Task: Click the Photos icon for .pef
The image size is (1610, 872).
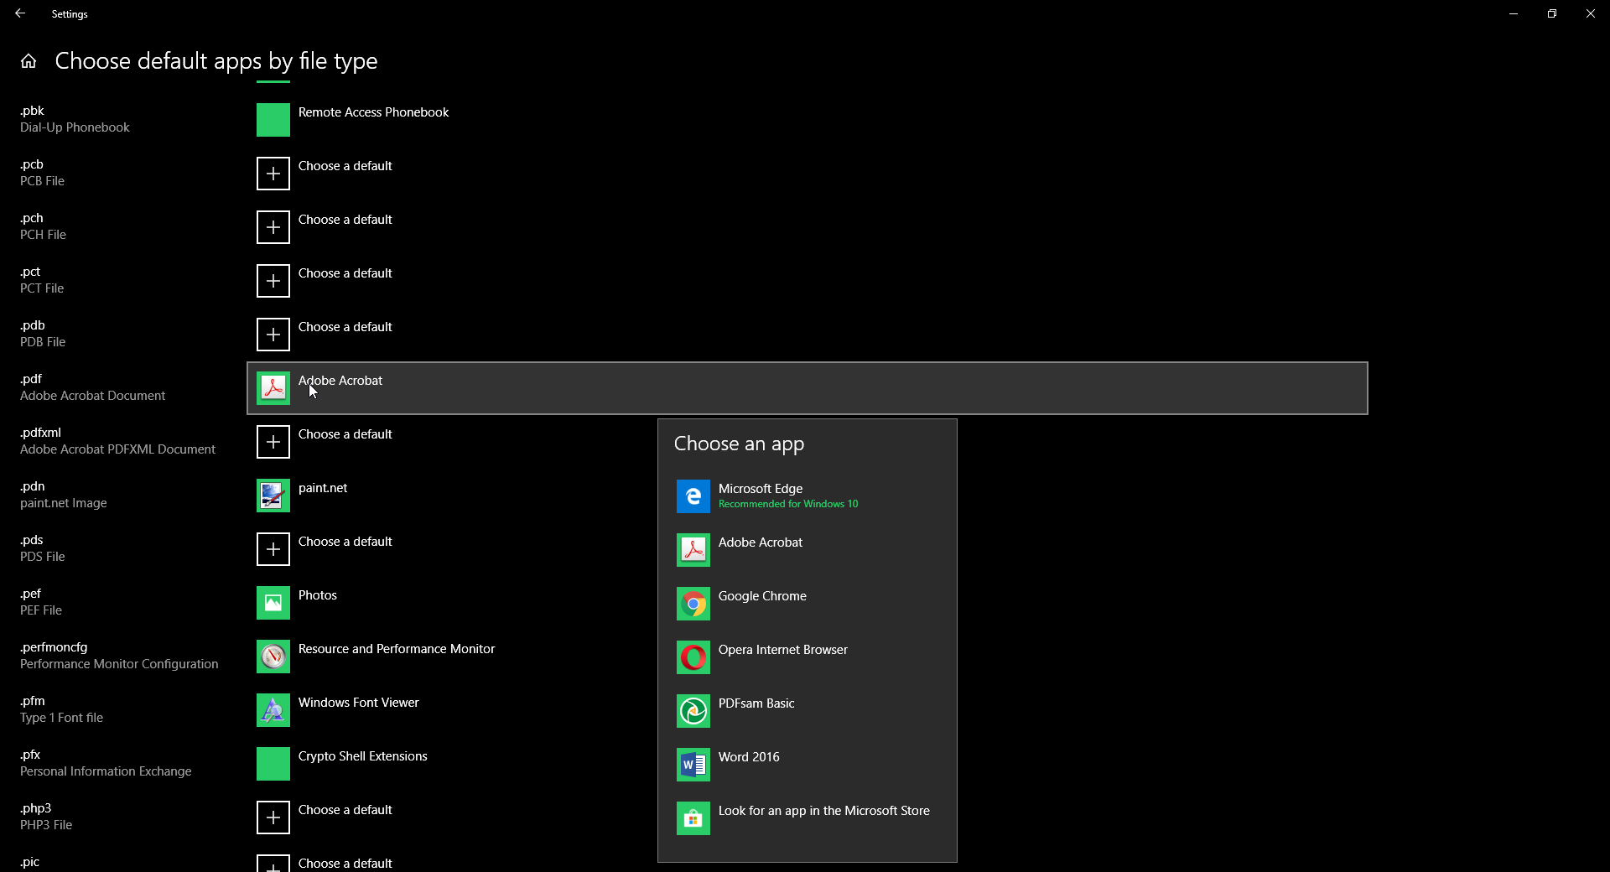Action: (x=273, y=603)
